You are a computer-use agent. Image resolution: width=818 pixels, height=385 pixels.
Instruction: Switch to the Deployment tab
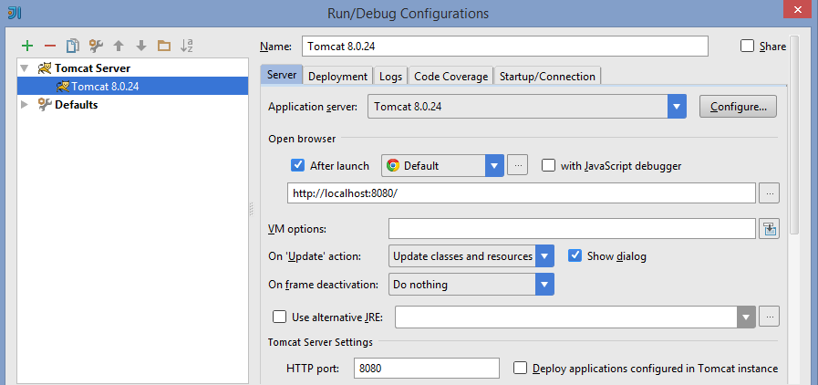(338, 76)
